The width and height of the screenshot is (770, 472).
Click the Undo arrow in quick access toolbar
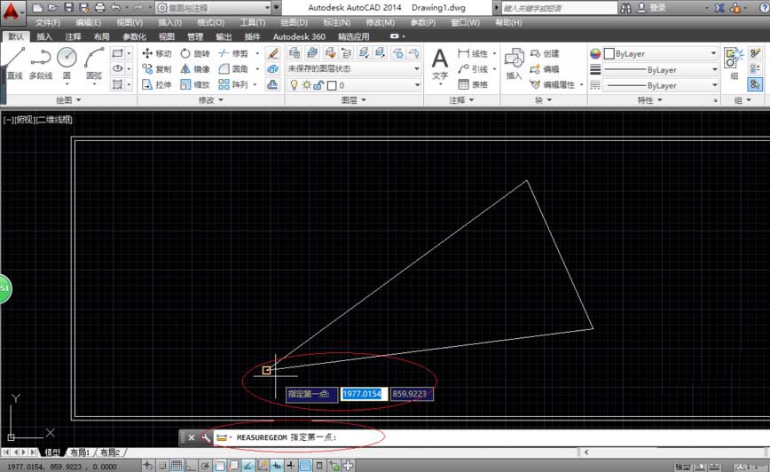[115, 7]
